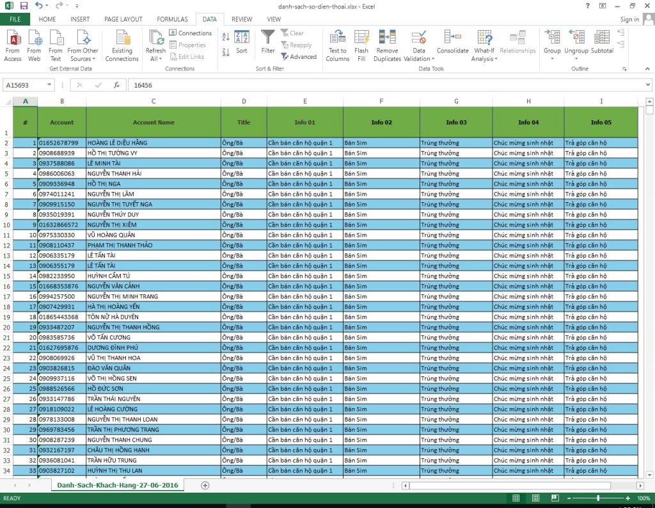This screenshot has width=655, height=508.
Task: Click Remove Duplicates
Action: pyautogui.click(x=387, y=45)
